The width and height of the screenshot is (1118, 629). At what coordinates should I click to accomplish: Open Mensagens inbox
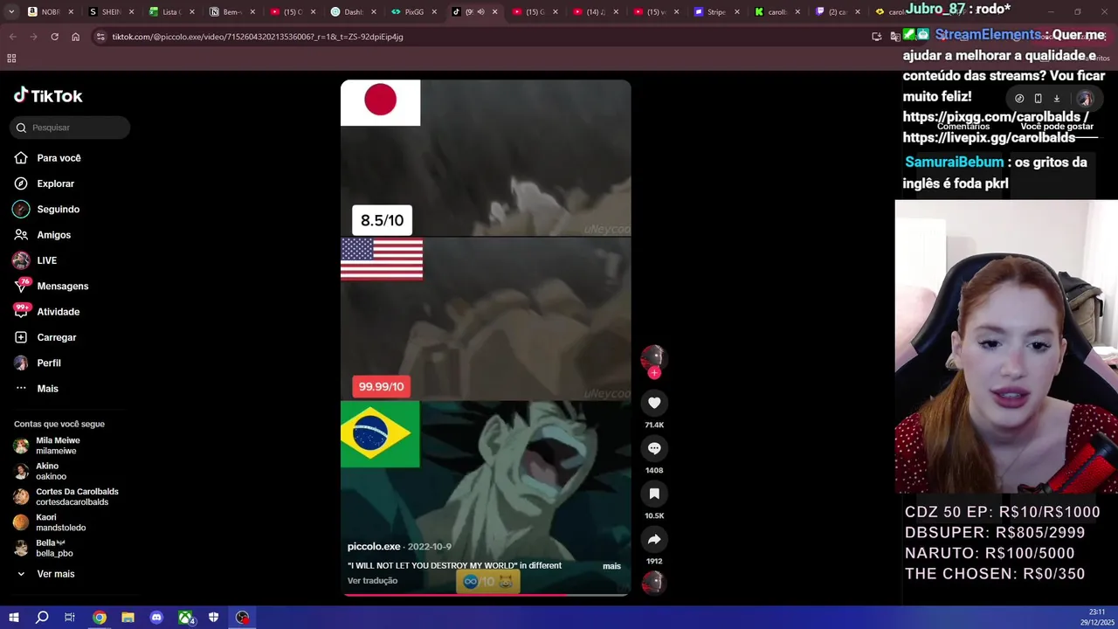click(51, 286)
